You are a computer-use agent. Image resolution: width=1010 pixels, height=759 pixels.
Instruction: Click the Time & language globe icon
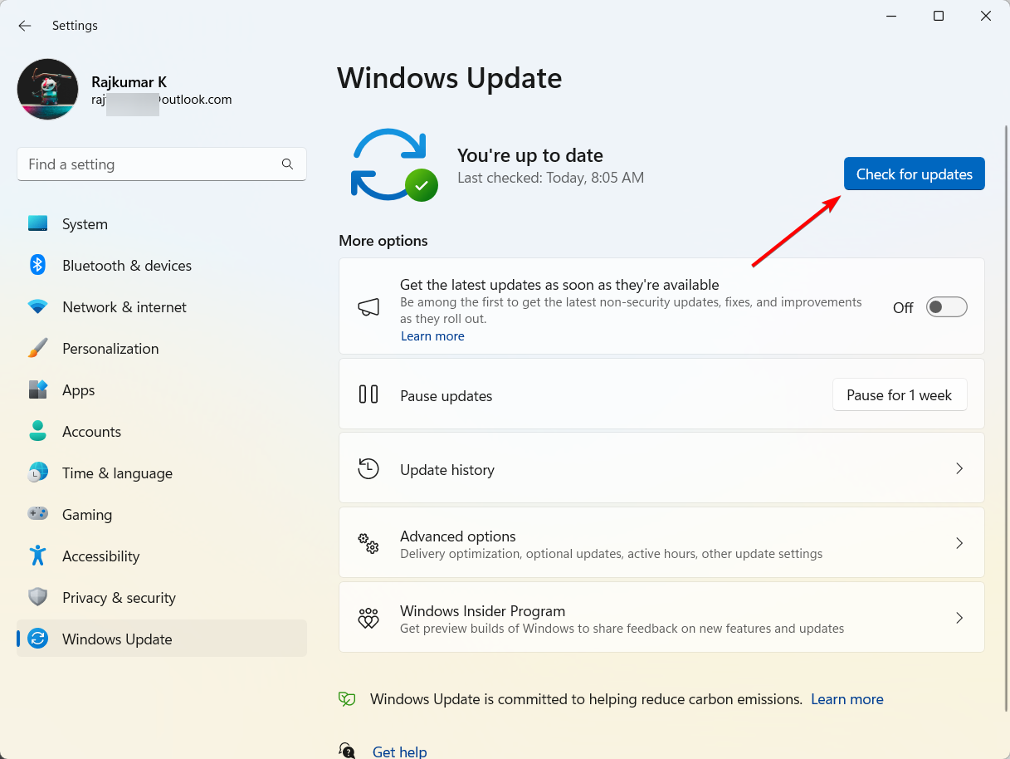click(37, 473)
